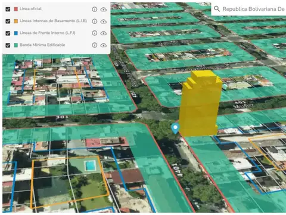Click the blue L.F.I color swatch
This screenshot has width=286, height=215.
tap(15, 33)
